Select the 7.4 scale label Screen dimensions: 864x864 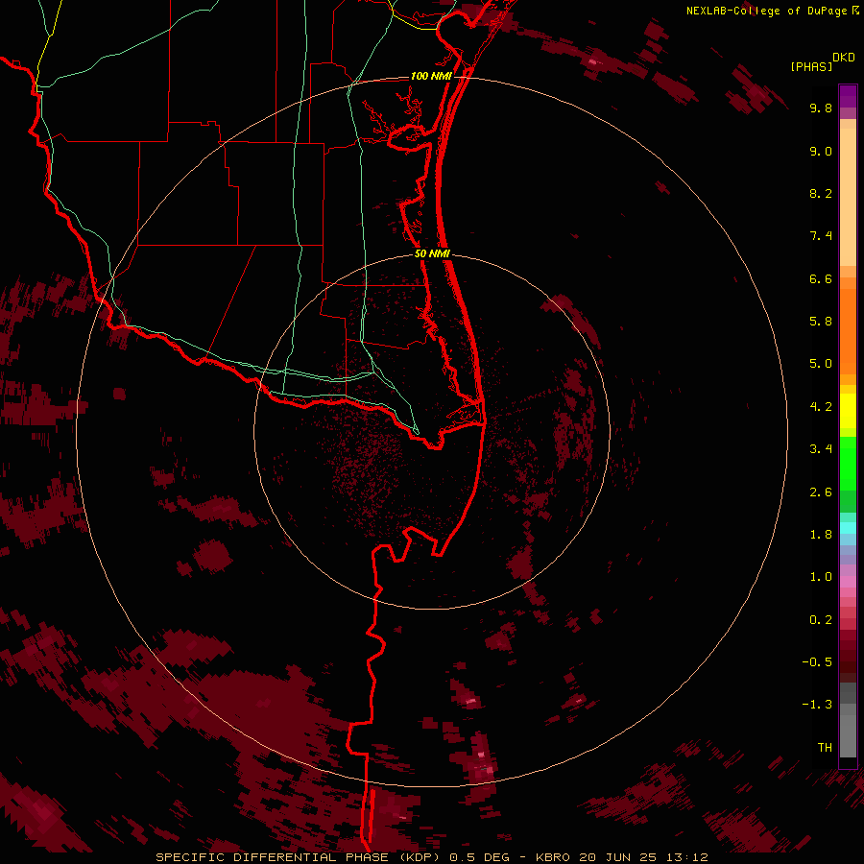click(821, 236)
